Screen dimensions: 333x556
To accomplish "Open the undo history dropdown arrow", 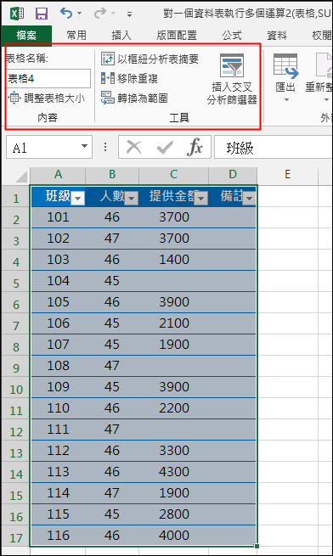I will (x=79, y=14).
